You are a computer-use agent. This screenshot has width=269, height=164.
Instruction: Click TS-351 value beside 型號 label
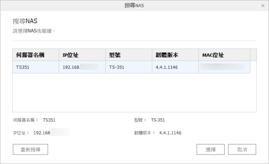[158, 120]
